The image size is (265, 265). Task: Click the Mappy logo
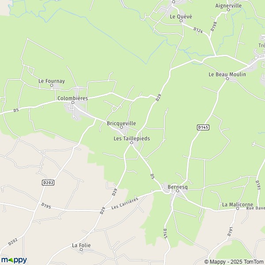(x=14, y=260)
